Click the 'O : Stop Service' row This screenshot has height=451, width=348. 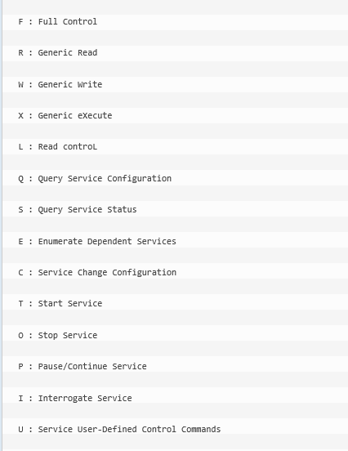click(x=175, y=335)
